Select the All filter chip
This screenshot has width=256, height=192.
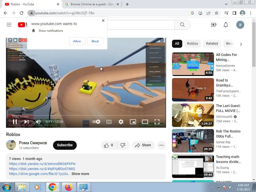177,43
